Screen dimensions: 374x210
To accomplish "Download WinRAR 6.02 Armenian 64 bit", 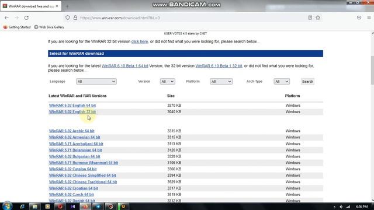I will (75, 137).
